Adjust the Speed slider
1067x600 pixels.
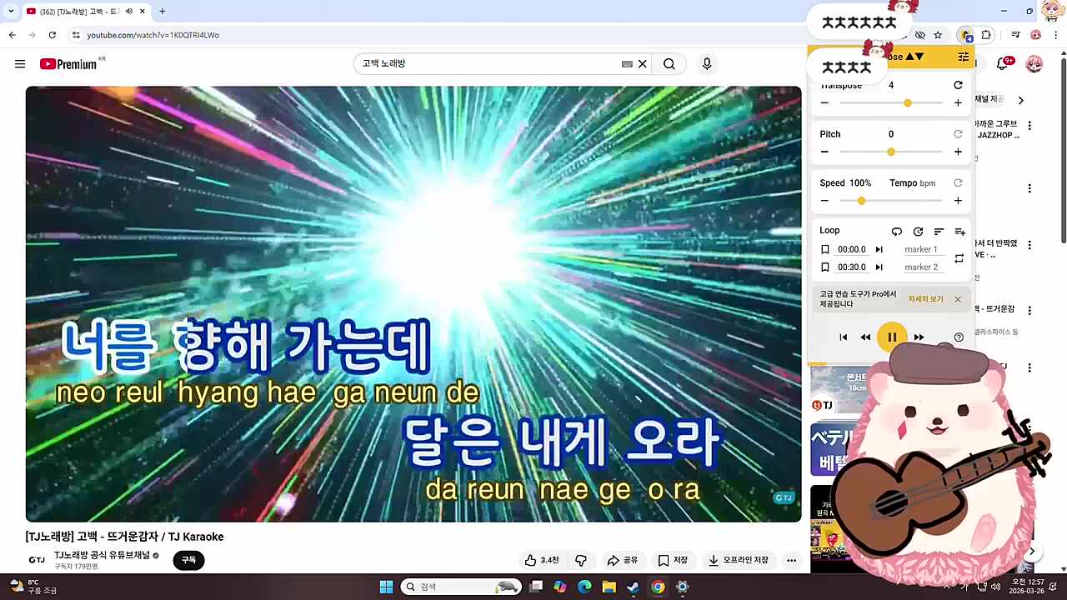[891, 201]
